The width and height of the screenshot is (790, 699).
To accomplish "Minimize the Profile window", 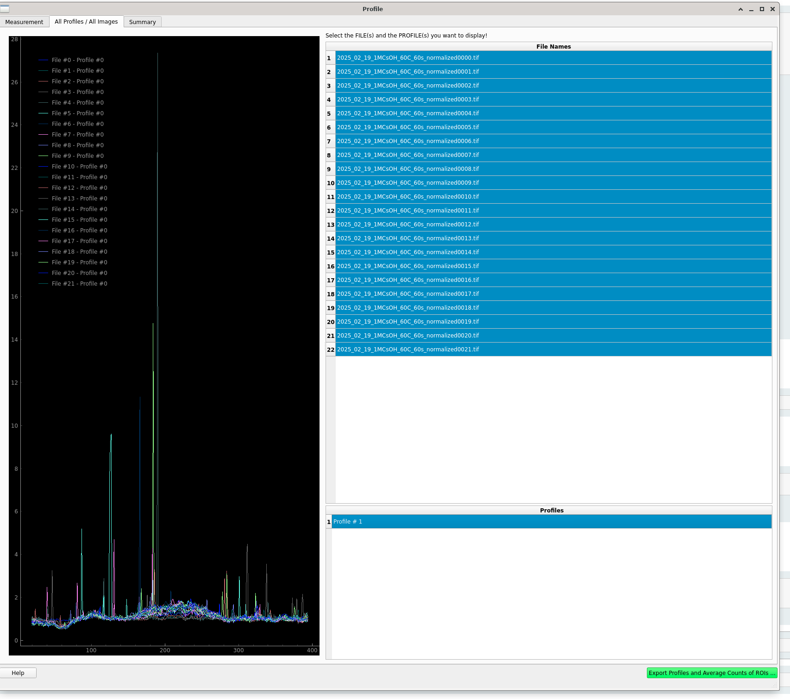I will [x=751, y=9].
